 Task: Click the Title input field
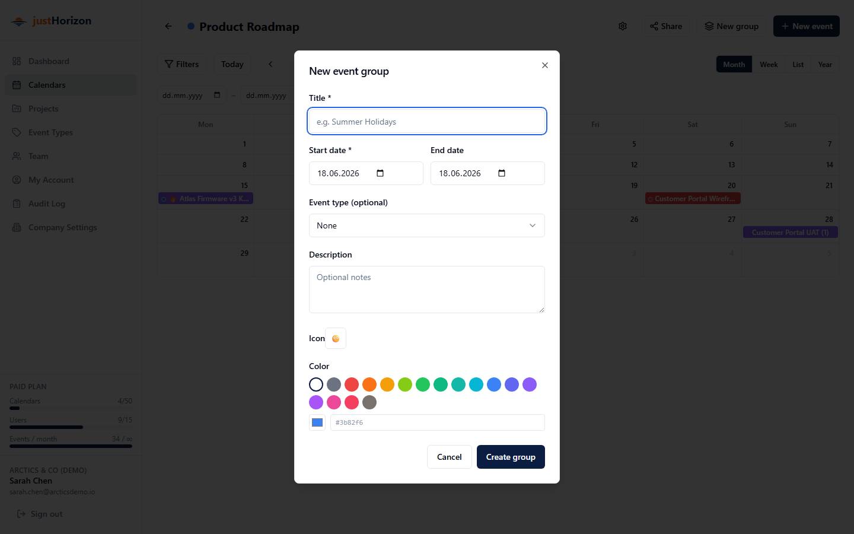[x=427, y=121]
